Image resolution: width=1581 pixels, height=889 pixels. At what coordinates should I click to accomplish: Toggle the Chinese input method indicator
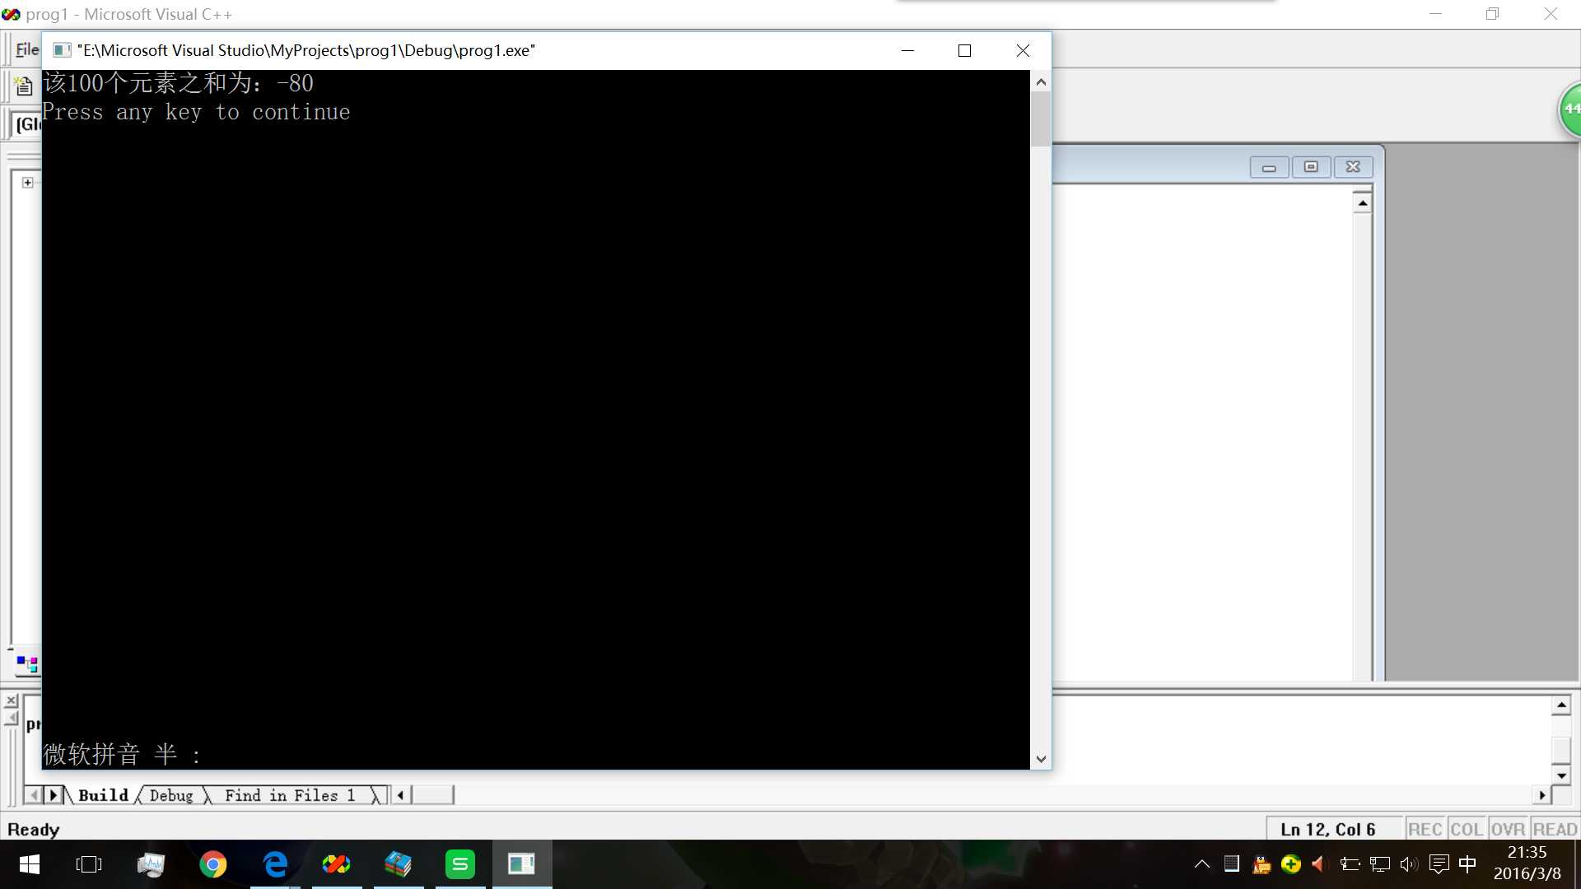(x=1467, y=864)
